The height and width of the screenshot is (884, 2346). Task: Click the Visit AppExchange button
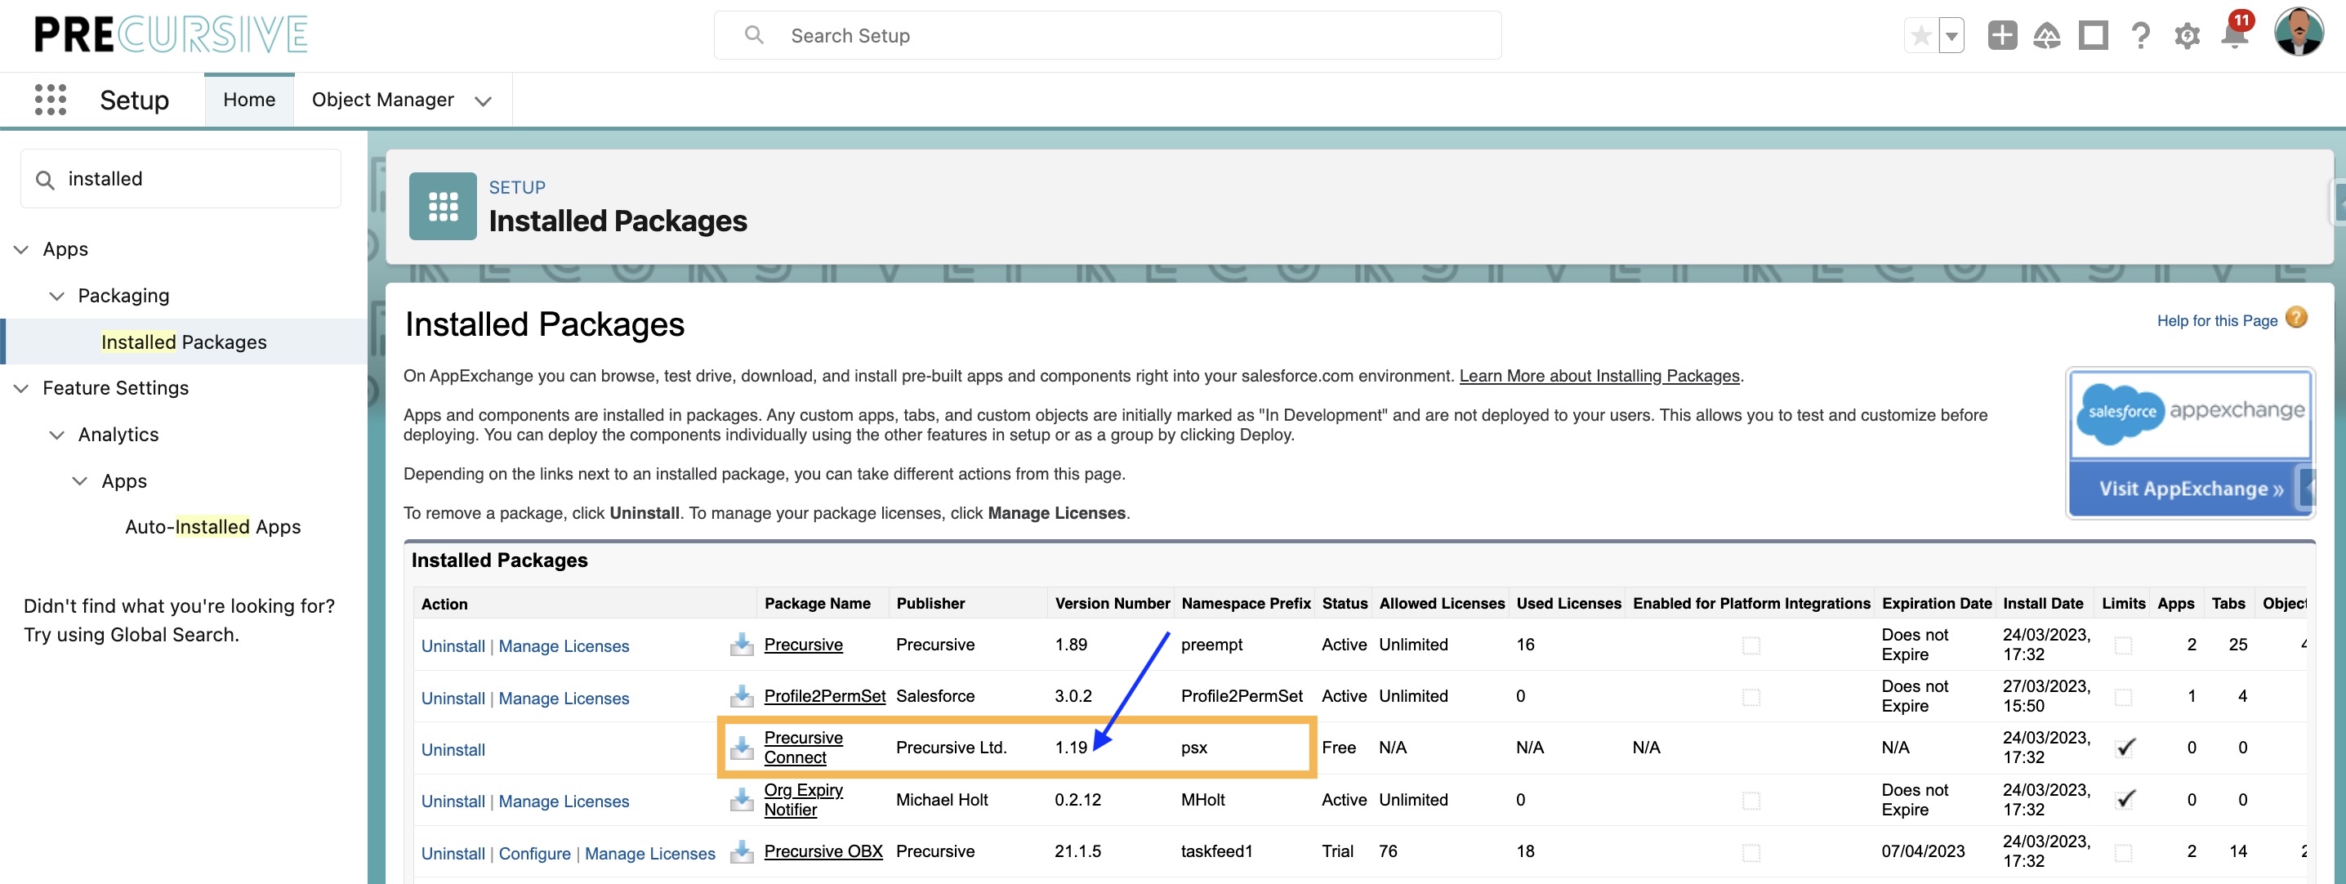(x=2190, y=489)
